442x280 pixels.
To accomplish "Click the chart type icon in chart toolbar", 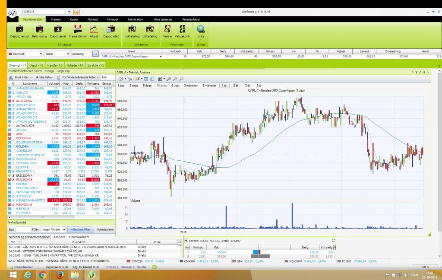I will pyautogui.click(x=160, y=79).
